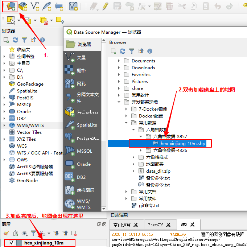Select XYZ Tiles in browser panel
Viewport: 247px width, 247px height.
[x=26, y=139]
